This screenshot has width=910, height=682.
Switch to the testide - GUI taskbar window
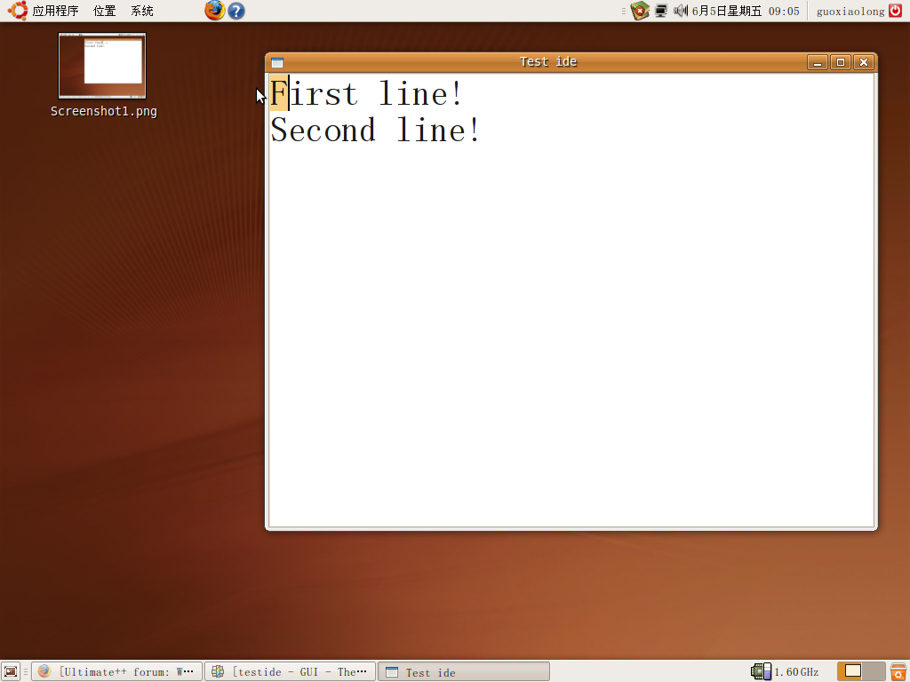coord(290,671)
